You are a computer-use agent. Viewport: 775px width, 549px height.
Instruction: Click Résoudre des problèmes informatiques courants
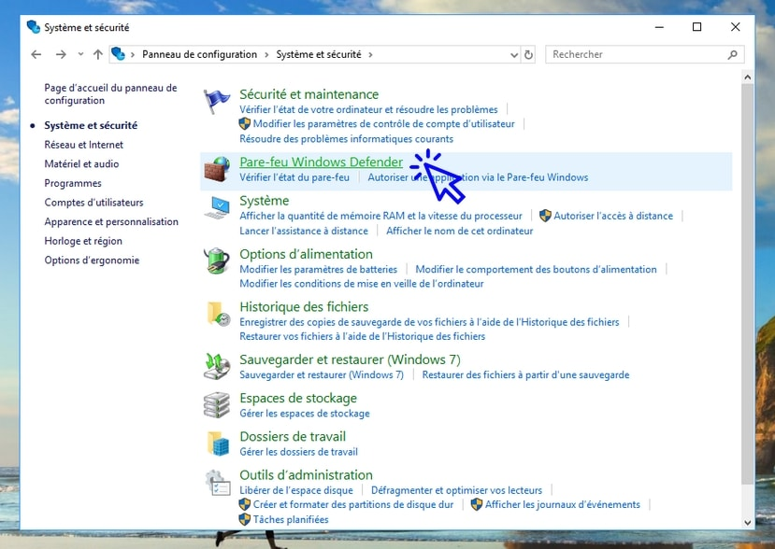pyautogui.click(x=347, y=139)
